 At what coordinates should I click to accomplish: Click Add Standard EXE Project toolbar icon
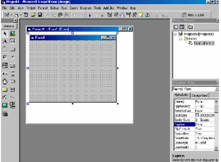tap(7, 15)
